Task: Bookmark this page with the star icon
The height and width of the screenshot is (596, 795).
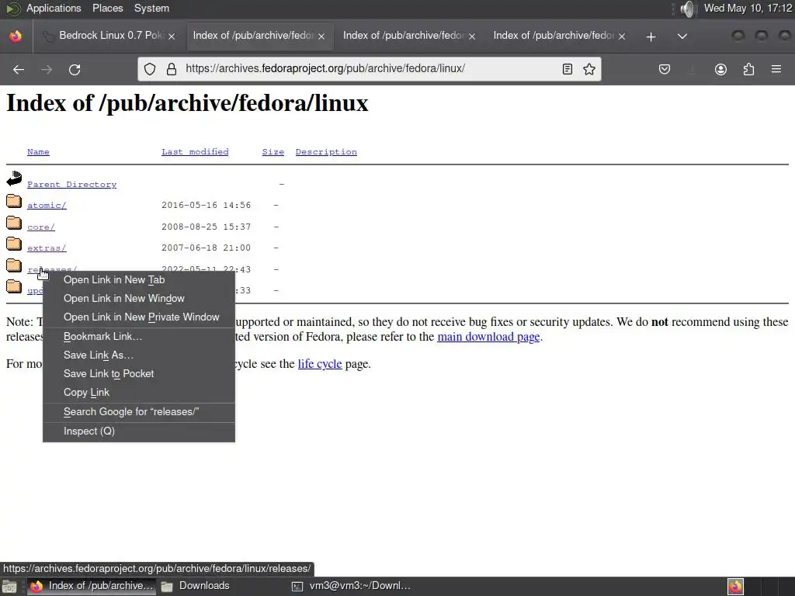Action: (589, 69)
